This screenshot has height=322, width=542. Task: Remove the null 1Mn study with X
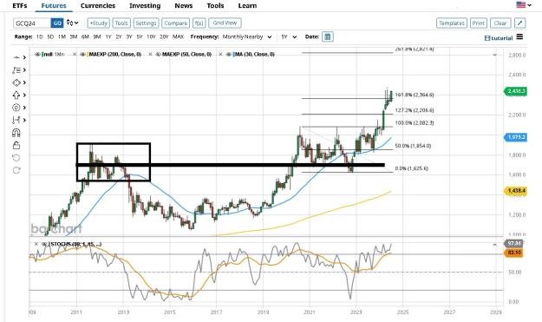(75, 55)
